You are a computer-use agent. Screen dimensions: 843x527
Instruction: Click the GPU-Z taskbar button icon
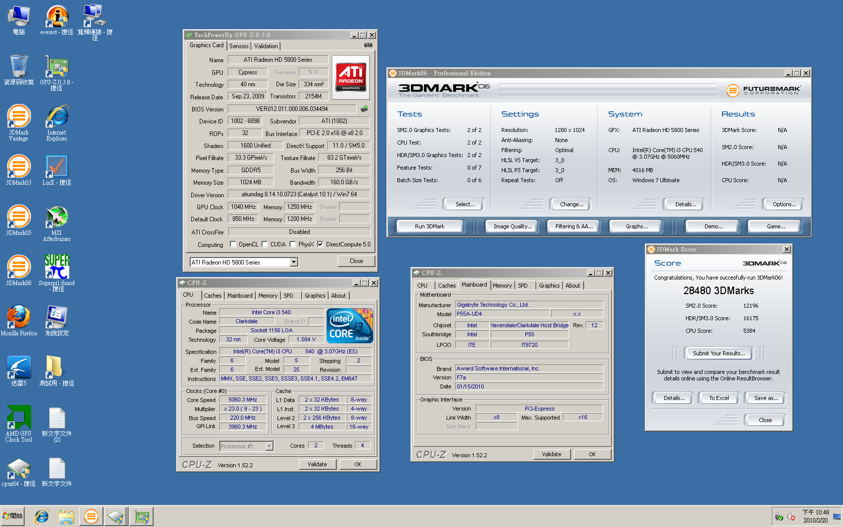pyautogui.click(x=142, y=516)
